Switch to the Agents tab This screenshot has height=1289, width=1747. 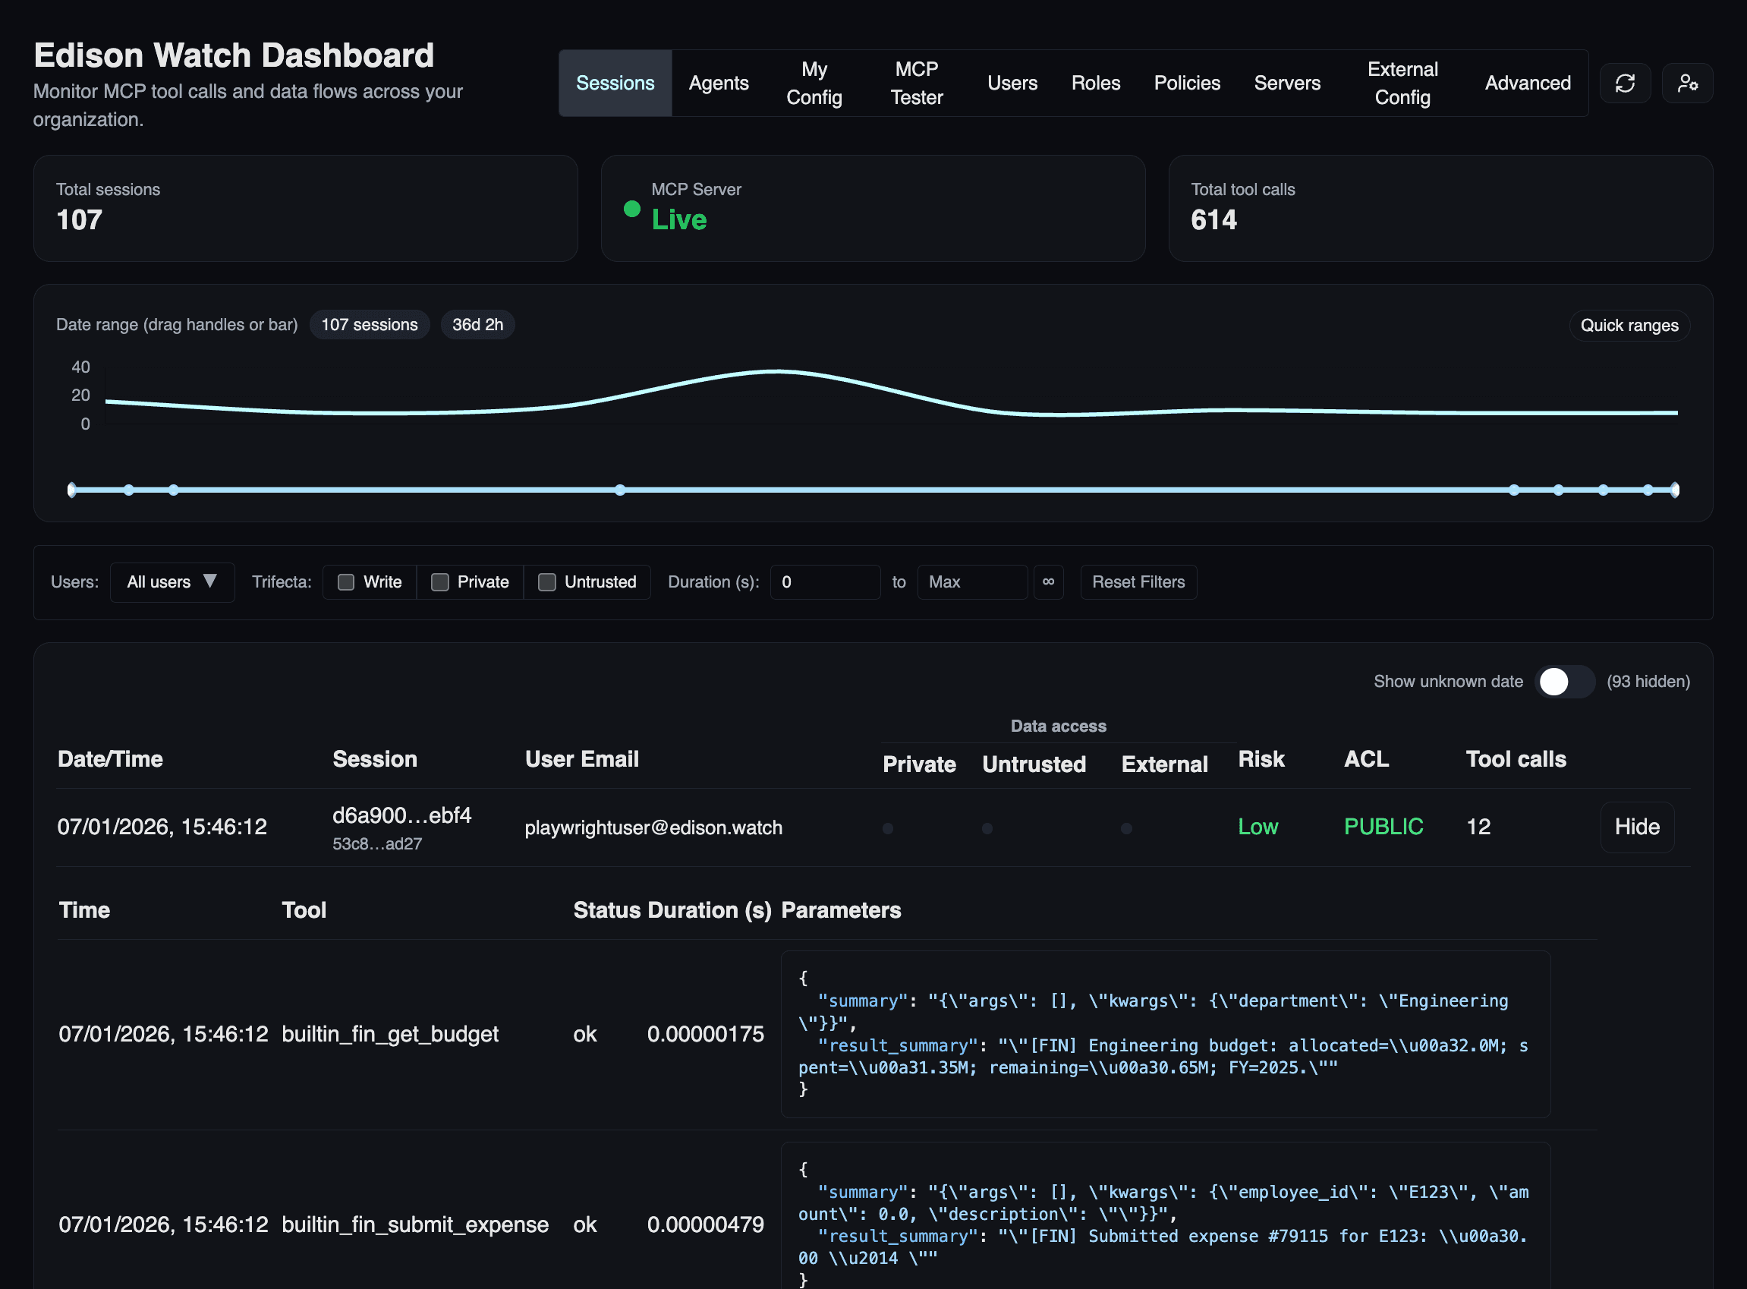click(717, 84)
